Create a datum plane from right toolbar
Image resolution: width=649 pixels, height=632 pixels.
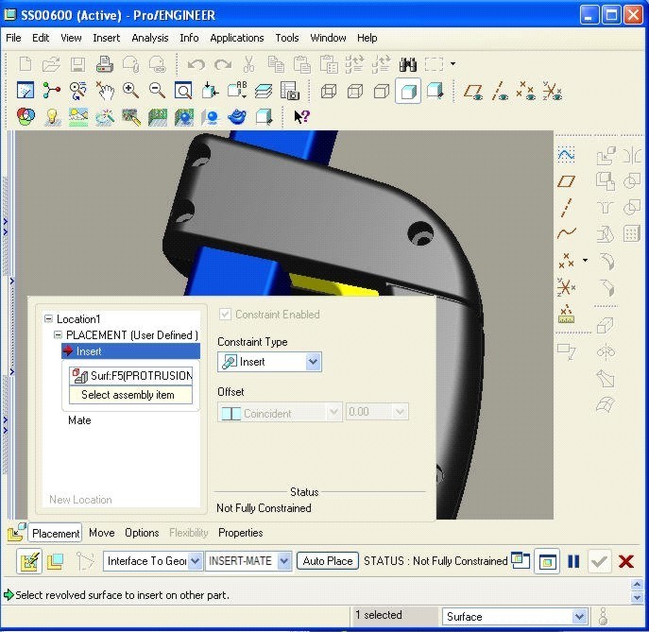[x=566, y=181]
